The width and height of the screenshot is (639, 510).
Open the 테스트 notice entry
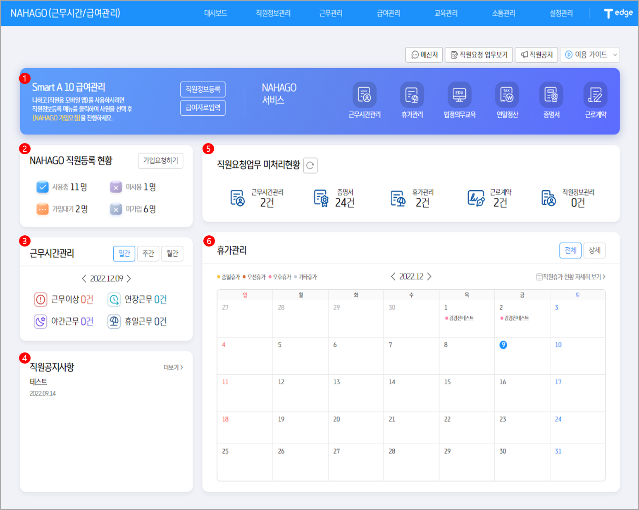point(38,382)
